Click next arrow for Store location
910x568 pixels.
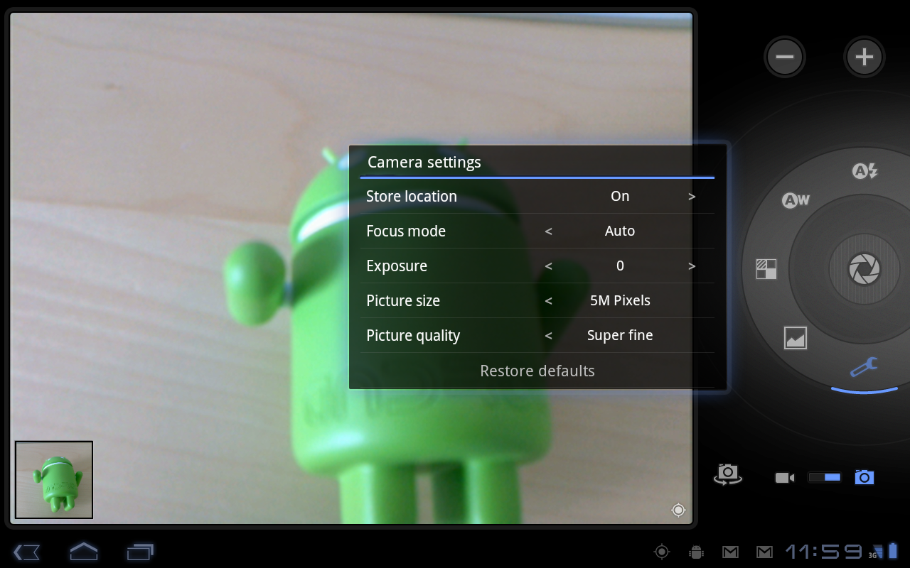point(692,197)
